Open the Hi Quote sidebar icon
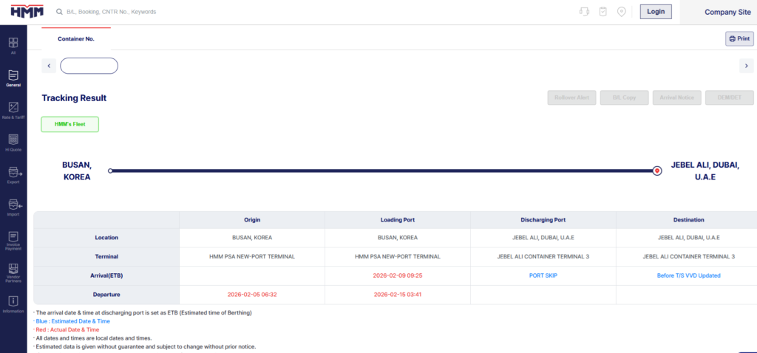Screen dimensions: 757x353 13,142
